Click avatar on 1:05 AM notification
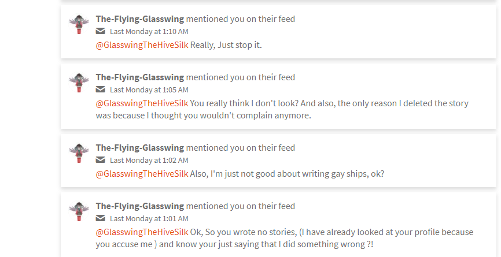Viewport: 501px width, 257px height. point(79,83)
